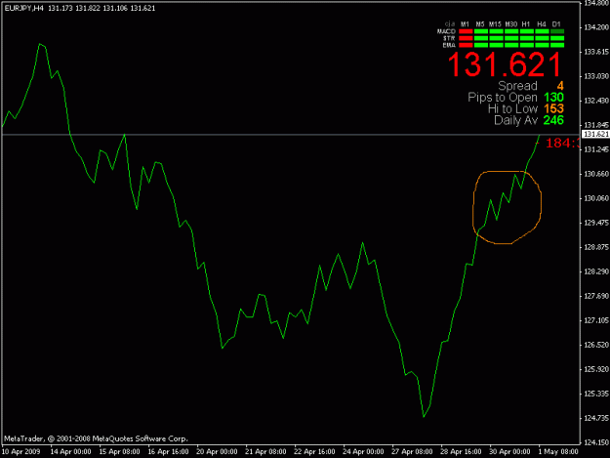Click the Pips to Open label

(x=503, y=98)
